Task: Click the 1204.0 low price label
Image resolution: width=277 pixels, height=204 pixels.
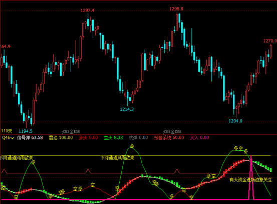Action: pyautogui.click(x=235, y=121)
